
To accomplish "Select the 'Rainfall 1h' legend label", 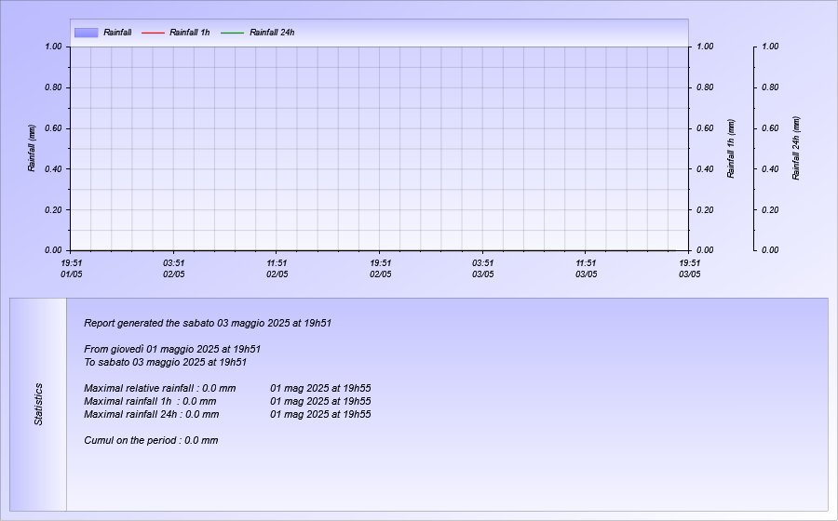I will (x=190, y=33).
